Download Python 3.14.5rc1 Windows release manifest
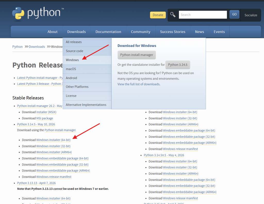Screen dimensions: 264x204 click(180, 198)
